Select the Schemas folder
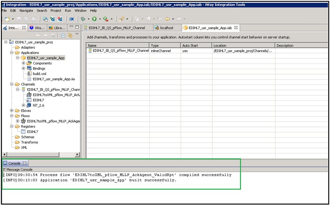330x205 pixels. coord(28,137)
